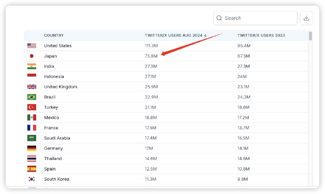Click the United Kingdom flag icon

[32, 87]
